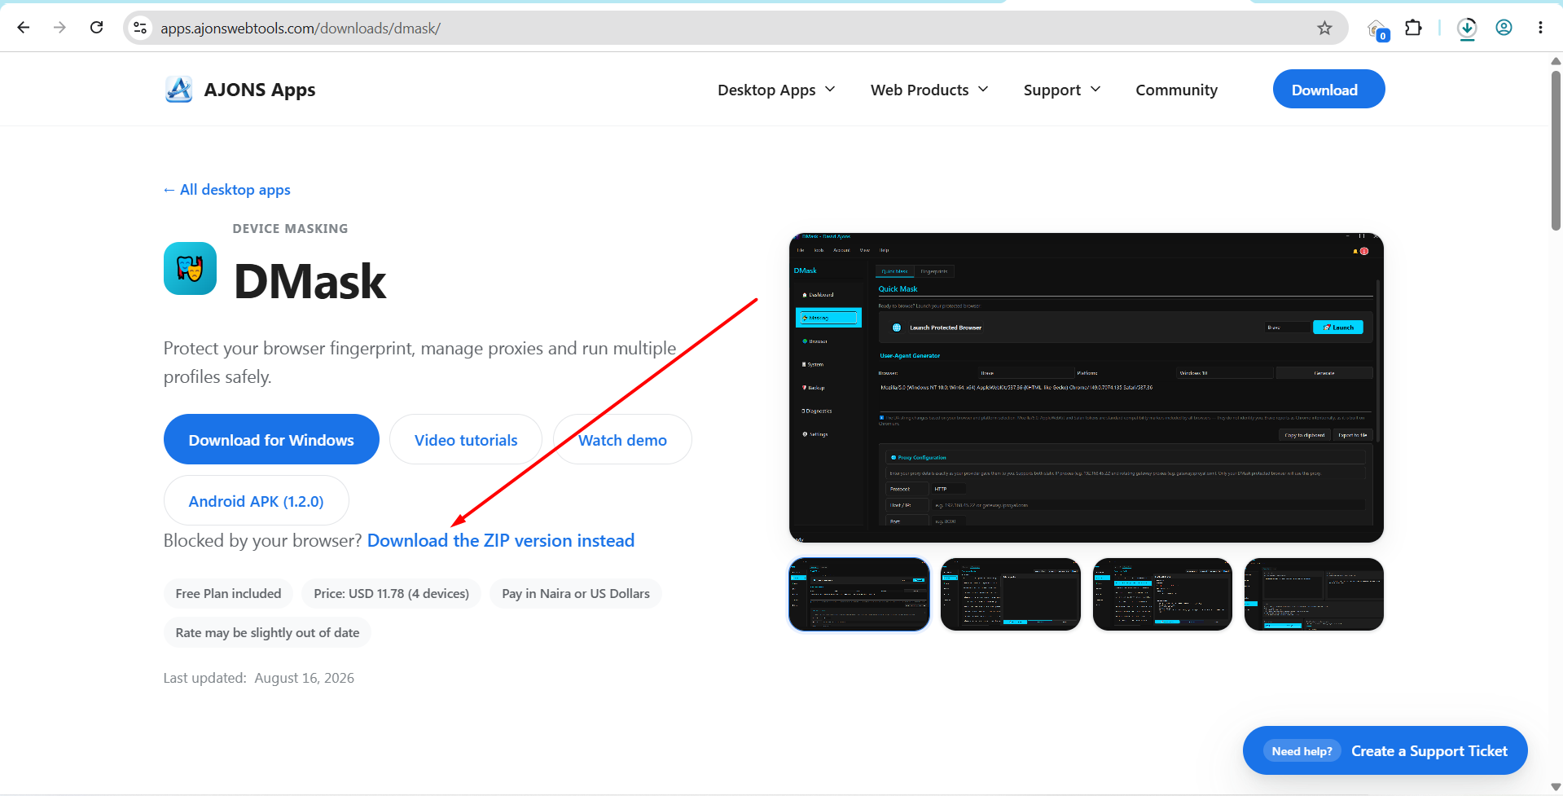
Task: Click the DMask app icon
Action: 190,268
